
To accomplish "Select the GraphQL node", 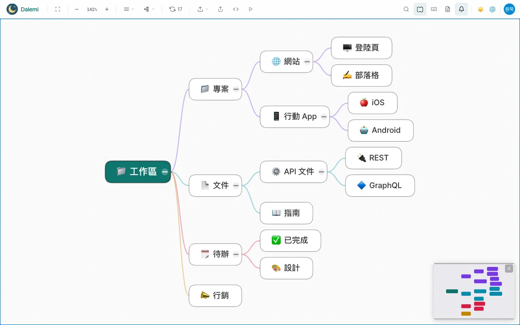I will tap(380, 186).
